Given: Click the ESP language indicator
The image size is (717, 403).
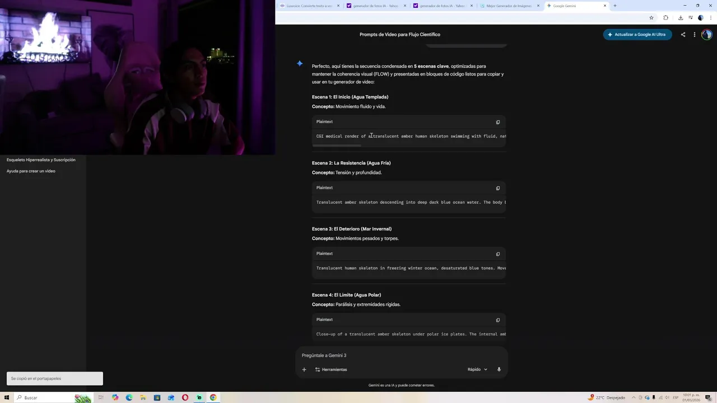Looking at the screenshot, I should coord(675,397).
